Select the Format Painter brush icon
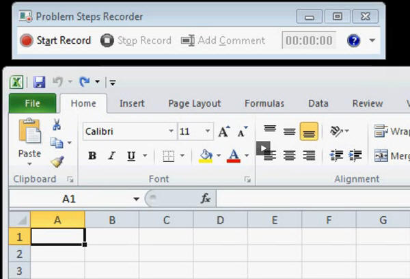This screenshot has width=410, height=279. point(57,161)
